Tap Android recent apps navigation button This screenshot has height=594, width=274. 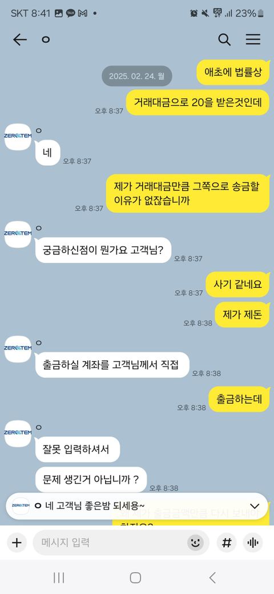[x=59, y=577]
